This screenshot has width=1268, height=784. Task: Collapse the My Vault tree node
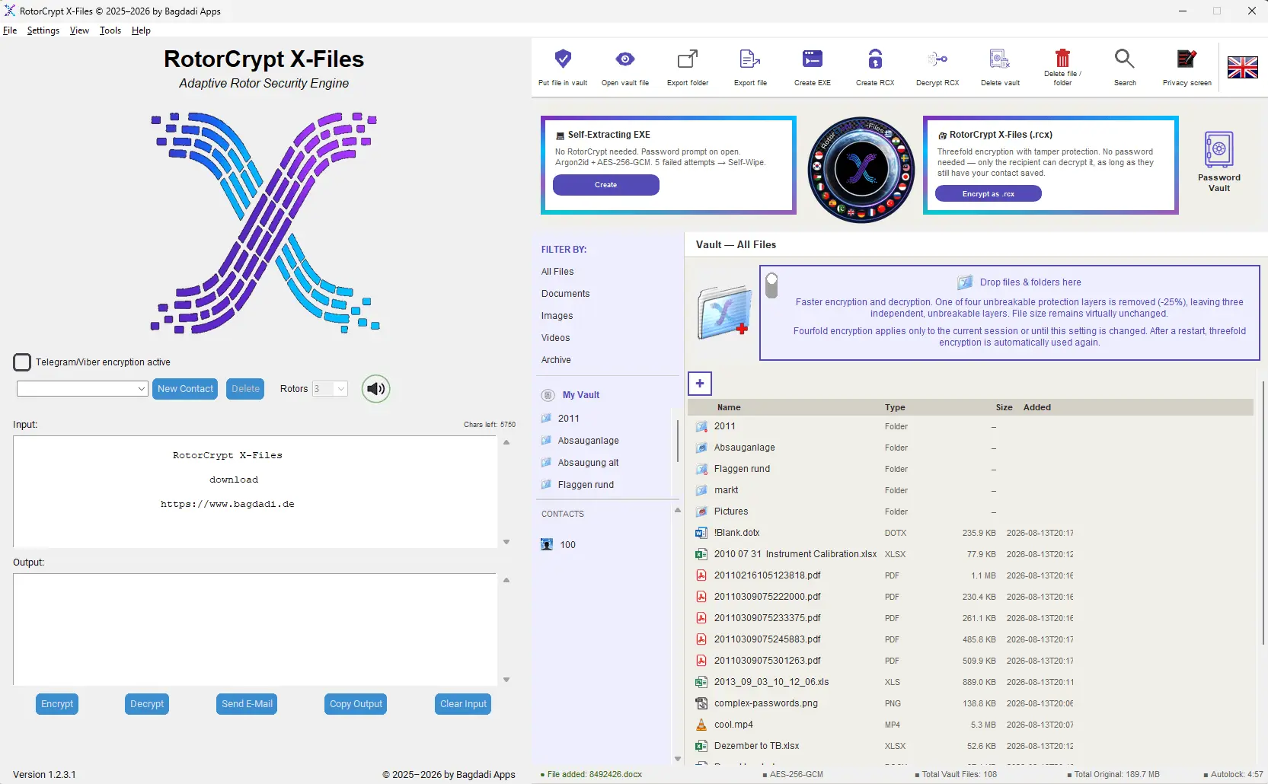(x=548, y=395)
